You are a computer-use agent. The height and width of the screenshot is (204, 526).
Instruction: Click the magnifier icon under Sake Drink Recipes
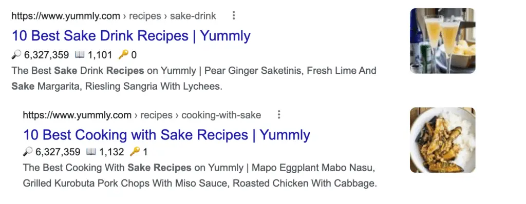[x=16, y=55]
